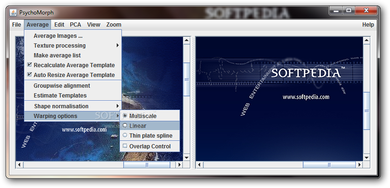Open the Zoom menu
390x188 pixels.
(x=113, y=25)
